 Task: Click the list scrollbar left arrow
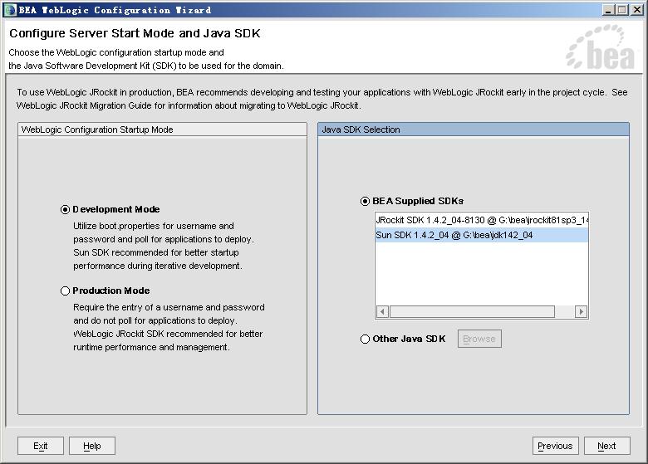point(382,311)
